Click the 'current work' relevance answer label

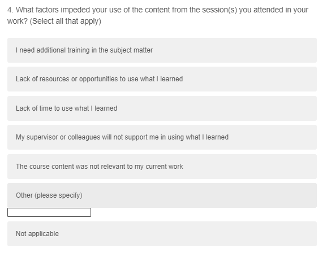pyautogui.click(x=99, y=167)
